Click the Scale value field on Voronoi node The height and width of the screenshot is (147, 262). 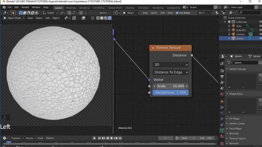point(171,86)
